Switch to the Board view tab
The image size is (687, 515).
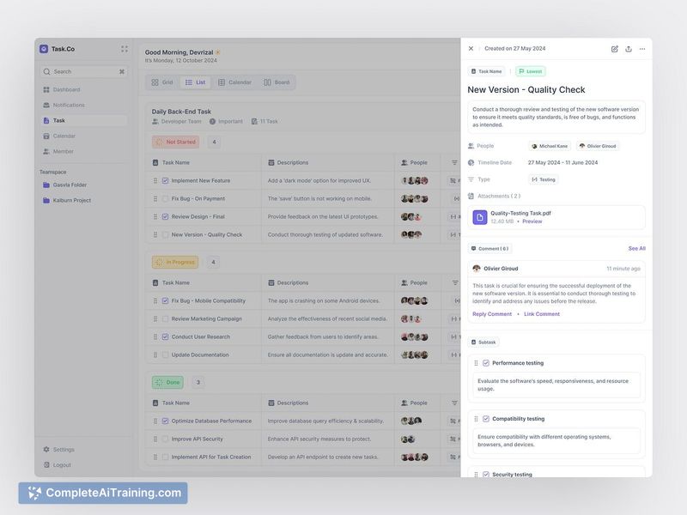click(x=277, y=82)
